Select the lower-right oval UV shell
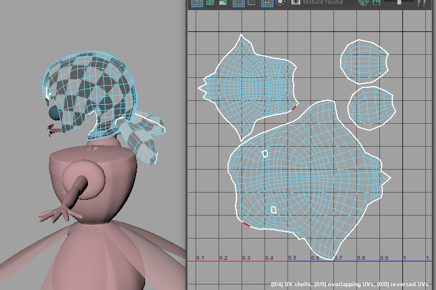Screen dimensions: 436x290 (x=372, y=109)
